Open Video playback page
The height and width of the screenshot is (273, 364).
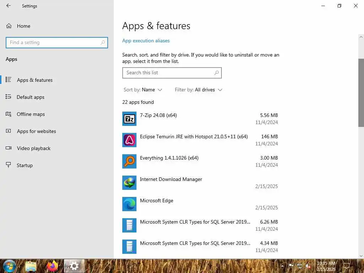coord(34,148)
